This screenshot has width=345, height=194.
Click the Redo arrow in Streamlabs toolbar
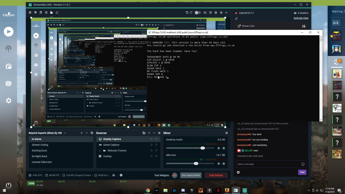(191, 12)
